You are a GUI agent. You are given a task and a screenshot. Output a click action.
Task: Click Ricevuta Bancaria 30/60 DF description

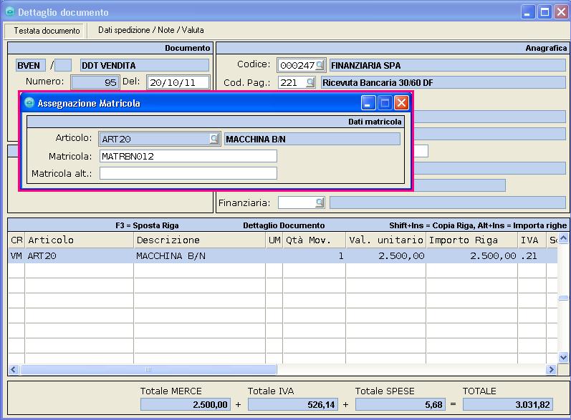tap(443, 82)
